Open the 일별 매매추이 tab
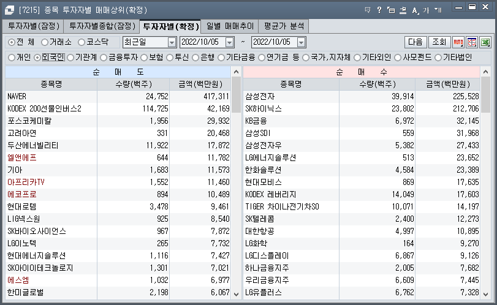 coord(230,26)
